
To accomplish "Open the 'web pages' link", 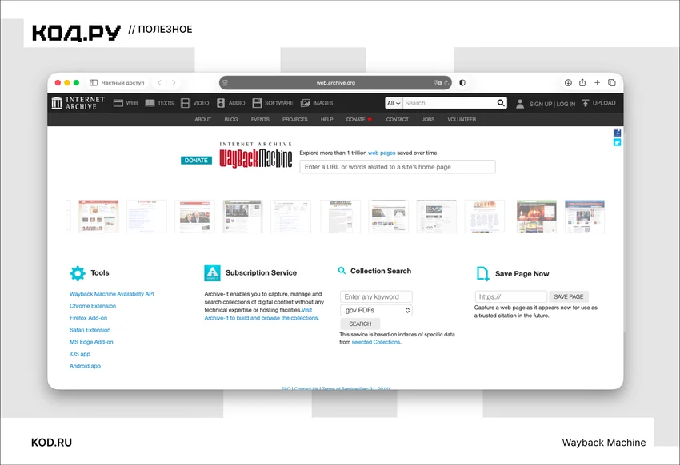I will coord(382,153).
